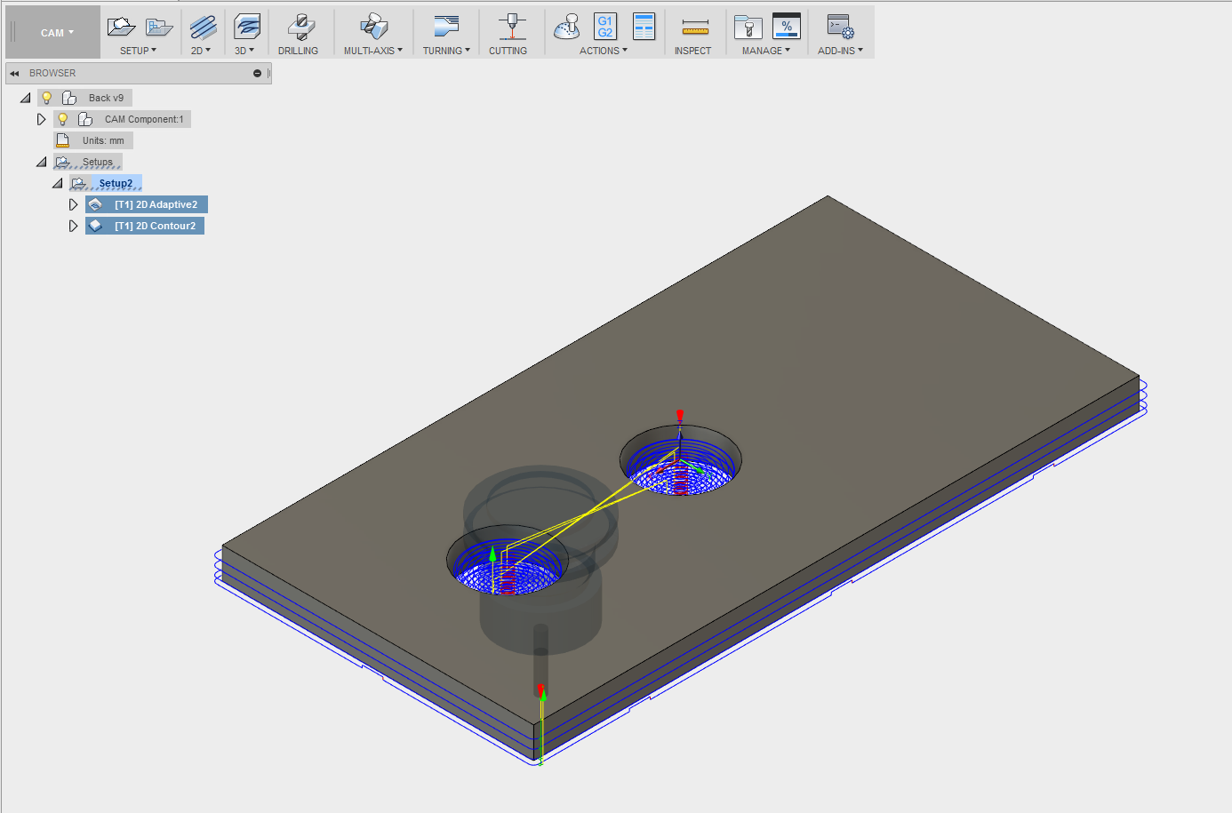Click the New Setup folder icon
Screen dimensions: 1232x813
coord(121,25)
